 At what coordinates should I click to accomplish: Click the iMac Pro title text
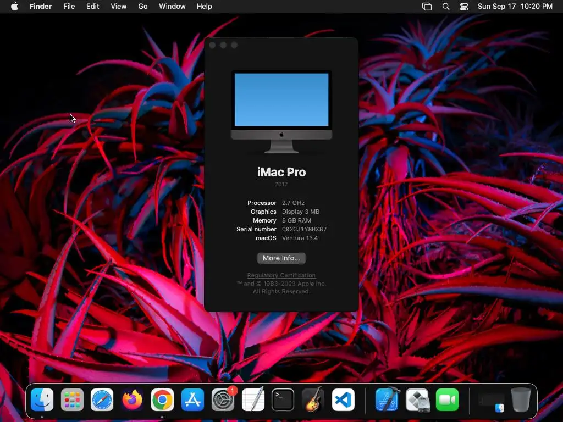[x=281, y=172]
